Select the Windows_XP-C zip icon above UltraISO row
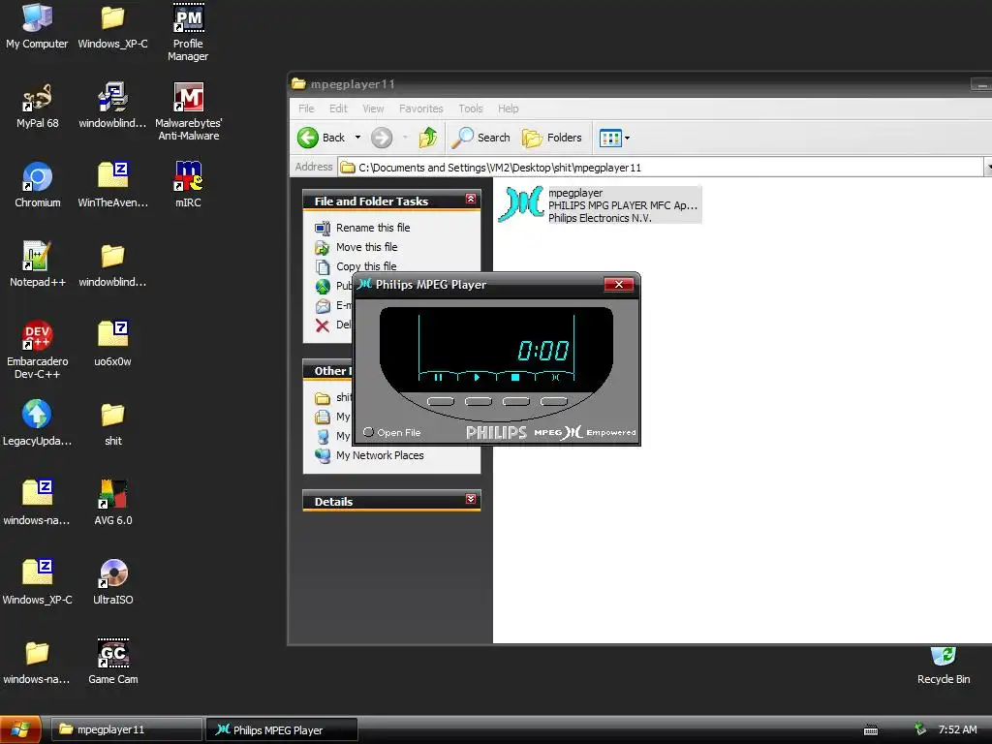 click(x=38, y=581)
